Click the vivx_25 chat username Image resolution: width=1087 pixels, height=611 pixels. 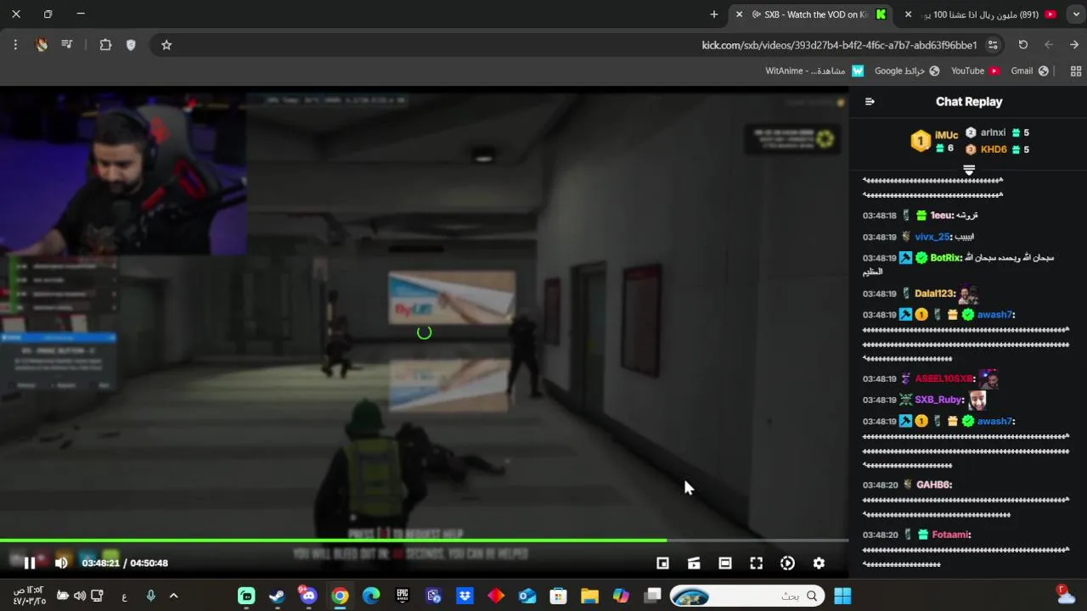[932, 237]
